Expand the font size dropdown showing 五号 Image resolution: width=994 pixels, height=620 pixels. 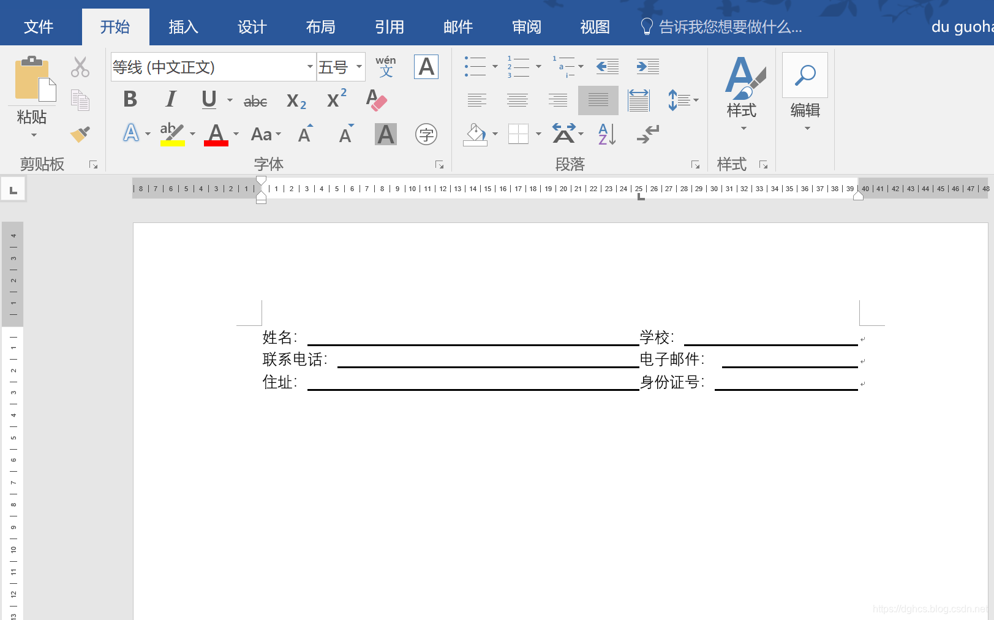[x=359, y=66]
